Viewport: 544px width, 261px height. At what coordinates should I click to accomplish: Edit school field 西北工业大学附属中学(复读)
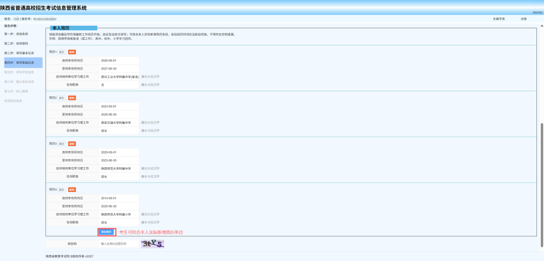tap(119, 77)
